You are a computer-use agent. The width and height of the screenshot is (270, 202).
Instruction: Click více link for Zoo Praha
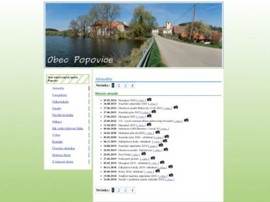coord(136,155)
